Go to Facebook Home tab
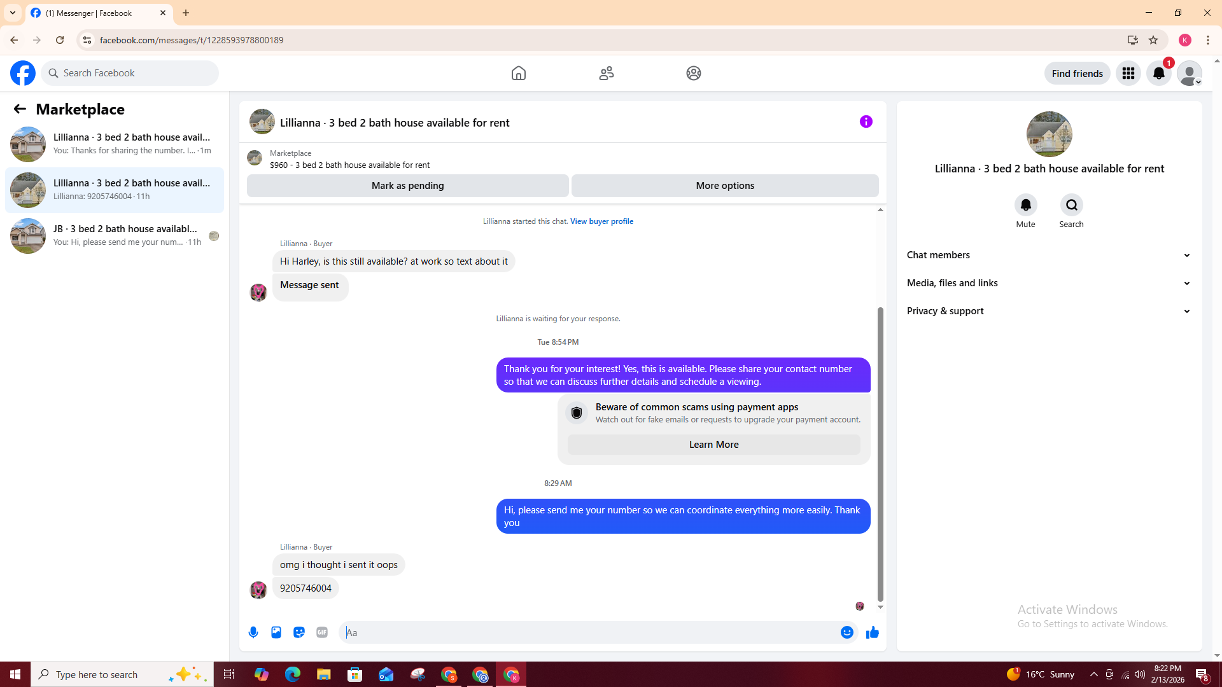 [518, 73]
